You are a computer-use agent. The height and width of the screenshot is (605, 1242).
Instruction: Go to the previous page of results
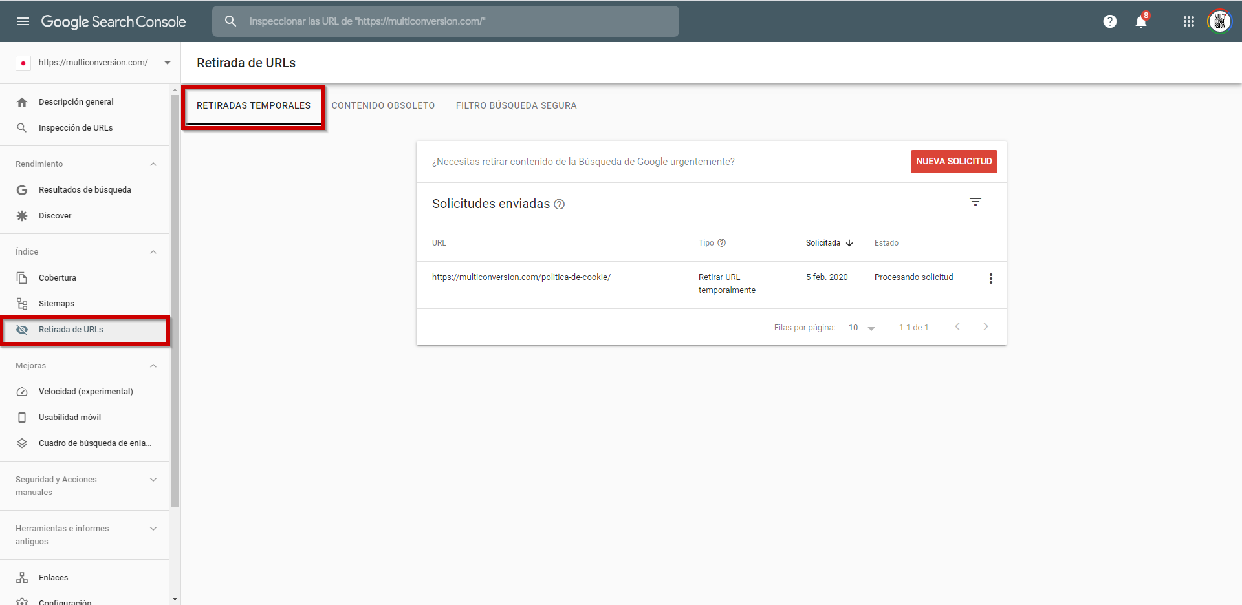957,326
